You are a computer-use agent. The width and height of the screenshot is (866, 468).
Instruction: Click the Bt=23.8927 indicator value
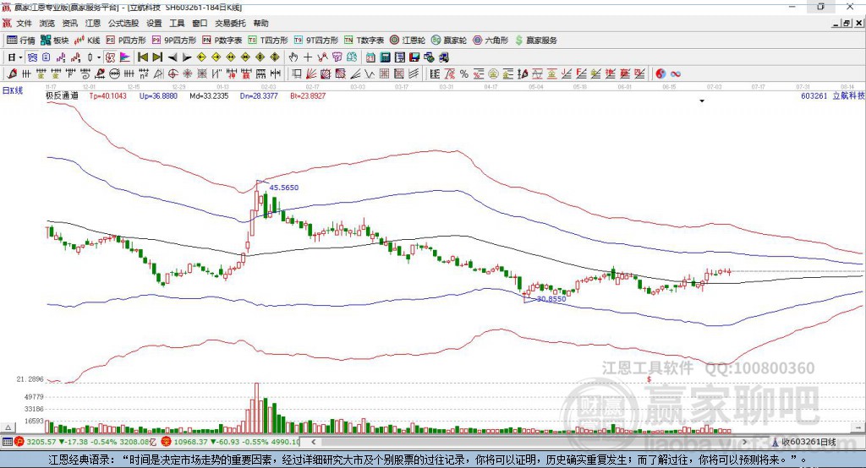[x=308, y=95]
